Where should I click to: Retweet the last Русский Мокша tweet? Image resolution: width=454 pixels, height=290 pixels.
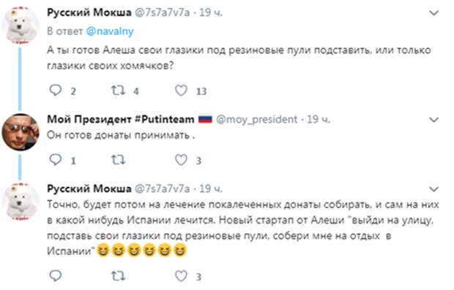coord(118,276)
